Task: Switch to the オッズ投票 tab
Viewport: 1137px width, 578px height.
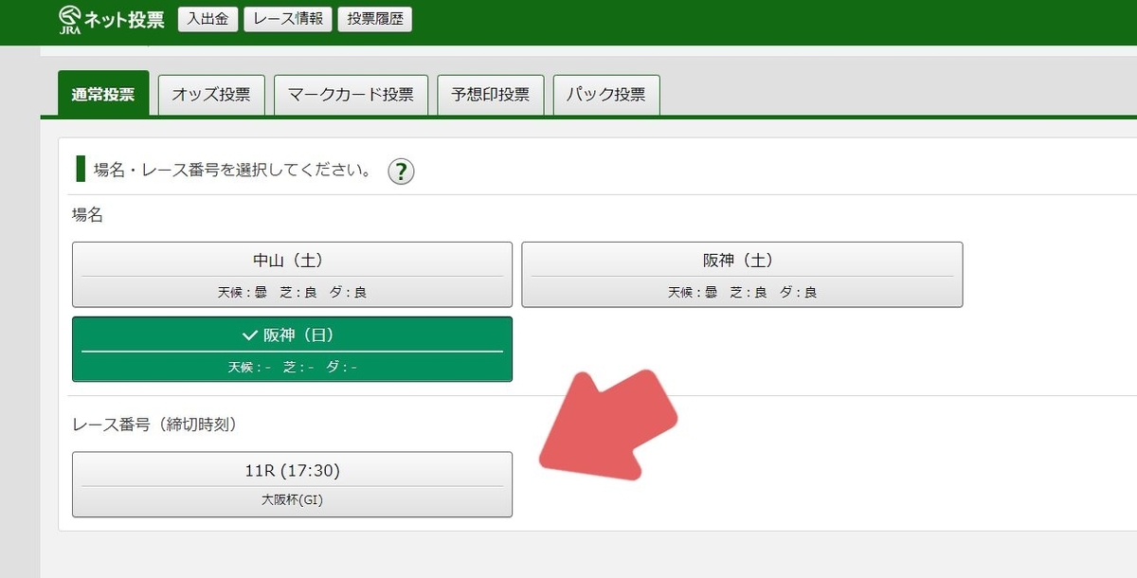Action: [x=211, y=95]
